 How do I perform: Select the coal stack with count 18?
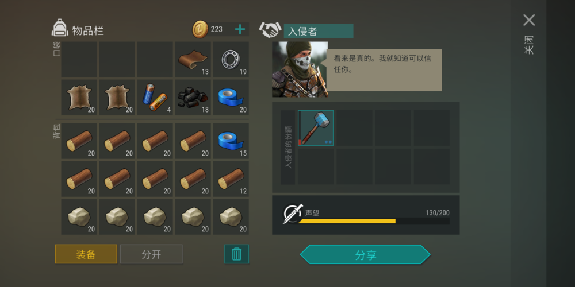tap(193, 98)
